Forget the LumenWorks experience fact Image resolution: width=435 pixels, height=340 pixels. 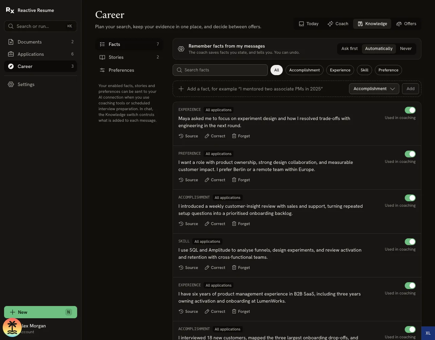(241, 311)
